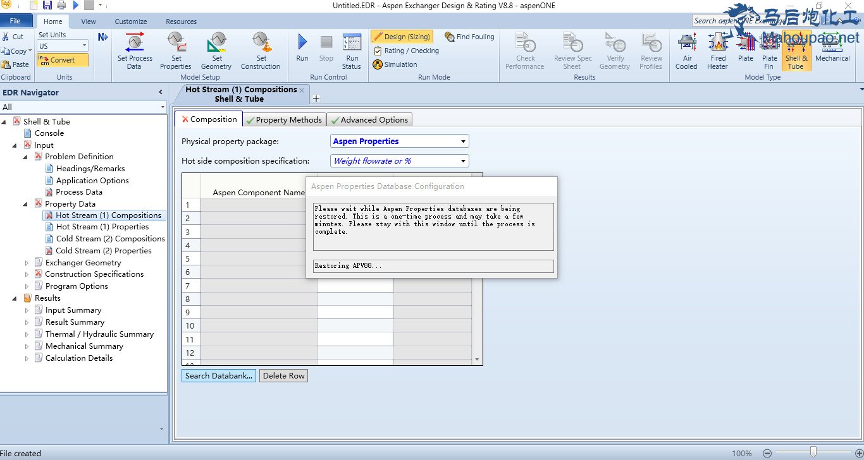
Task: Open Set Properties in Model Setup
Action: (176, 52)
